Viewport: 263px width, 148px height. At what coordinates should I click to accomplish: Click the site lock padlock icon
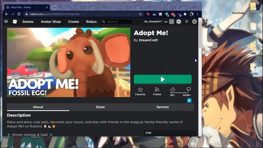[x=26, y=14]
